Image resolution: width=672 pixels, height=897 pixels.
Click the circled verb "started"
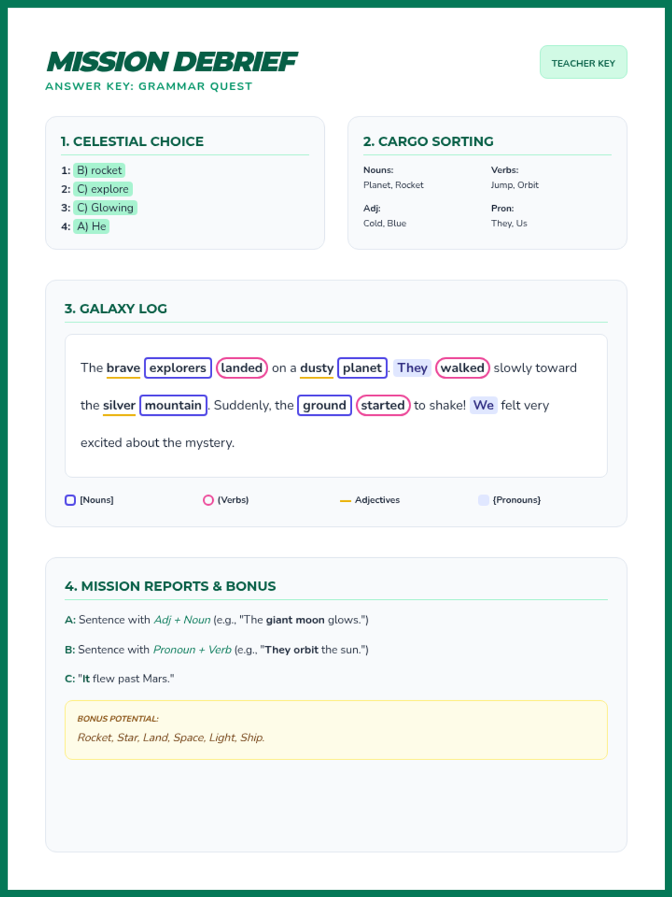click(383, 405)
